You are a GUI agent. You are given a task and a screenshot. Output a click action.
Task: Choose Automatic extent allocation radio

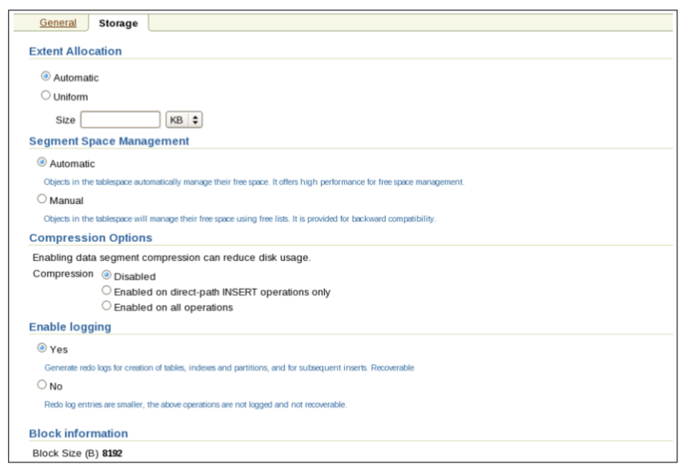point(46,76)
